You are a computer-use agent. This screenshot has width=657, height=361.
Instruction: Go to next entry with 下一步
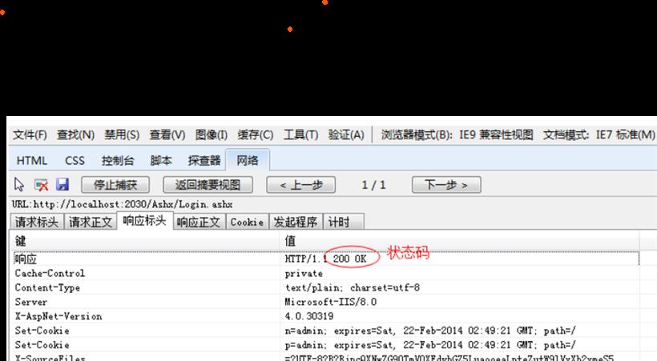pos(445,185)
